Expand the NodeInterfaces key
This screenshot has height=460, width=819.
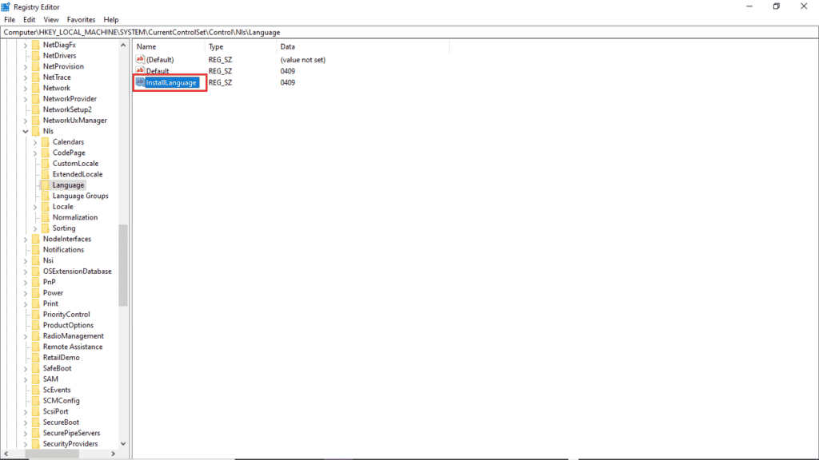pos(25,240)
